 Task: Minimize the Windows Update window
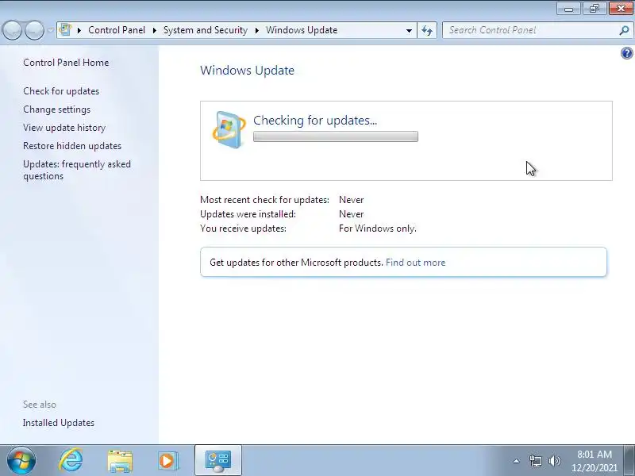568,8
